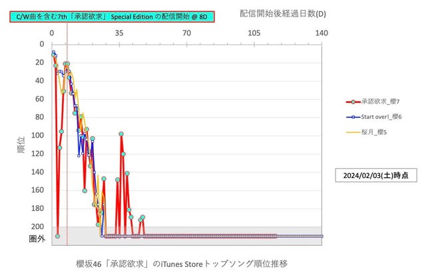Click x-axis label 105
The width and height of the screenshot is (426, 275).
click(254, 33)
